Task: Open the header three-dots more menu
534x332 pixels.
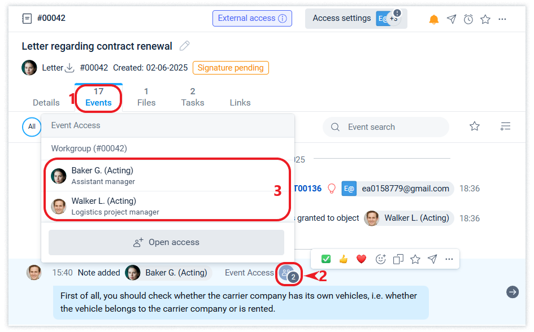Action: click(x=502, y=19)
